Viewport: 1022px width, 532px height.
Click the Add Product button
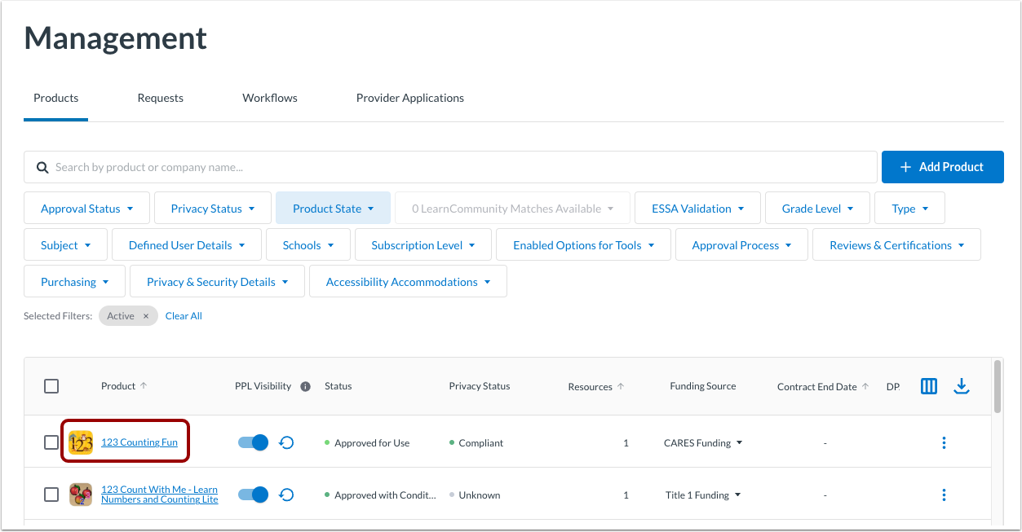click(942, 167)
